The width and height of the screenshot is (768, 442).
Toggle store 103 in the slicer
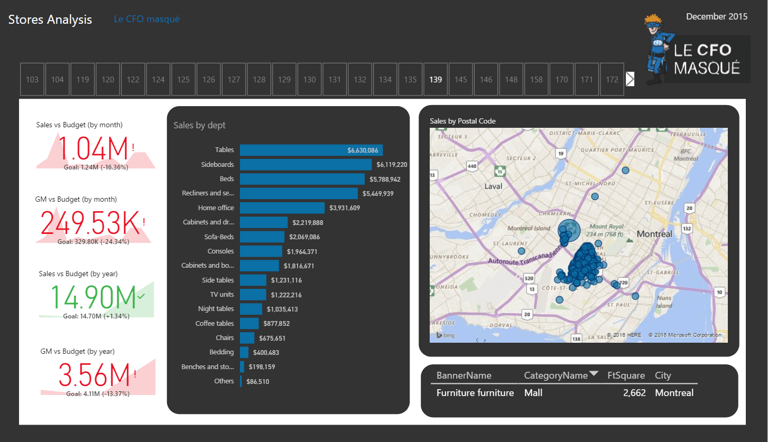tap(32, 79)
